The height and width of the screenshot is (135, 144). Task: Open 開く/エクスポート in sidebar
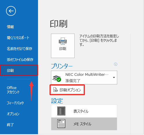point(18,38)
